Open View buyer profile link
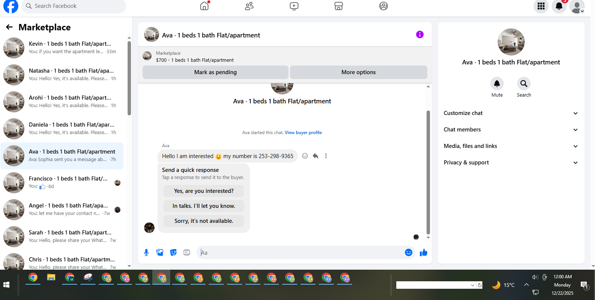 pyautogui.click(x=303, y=133)
